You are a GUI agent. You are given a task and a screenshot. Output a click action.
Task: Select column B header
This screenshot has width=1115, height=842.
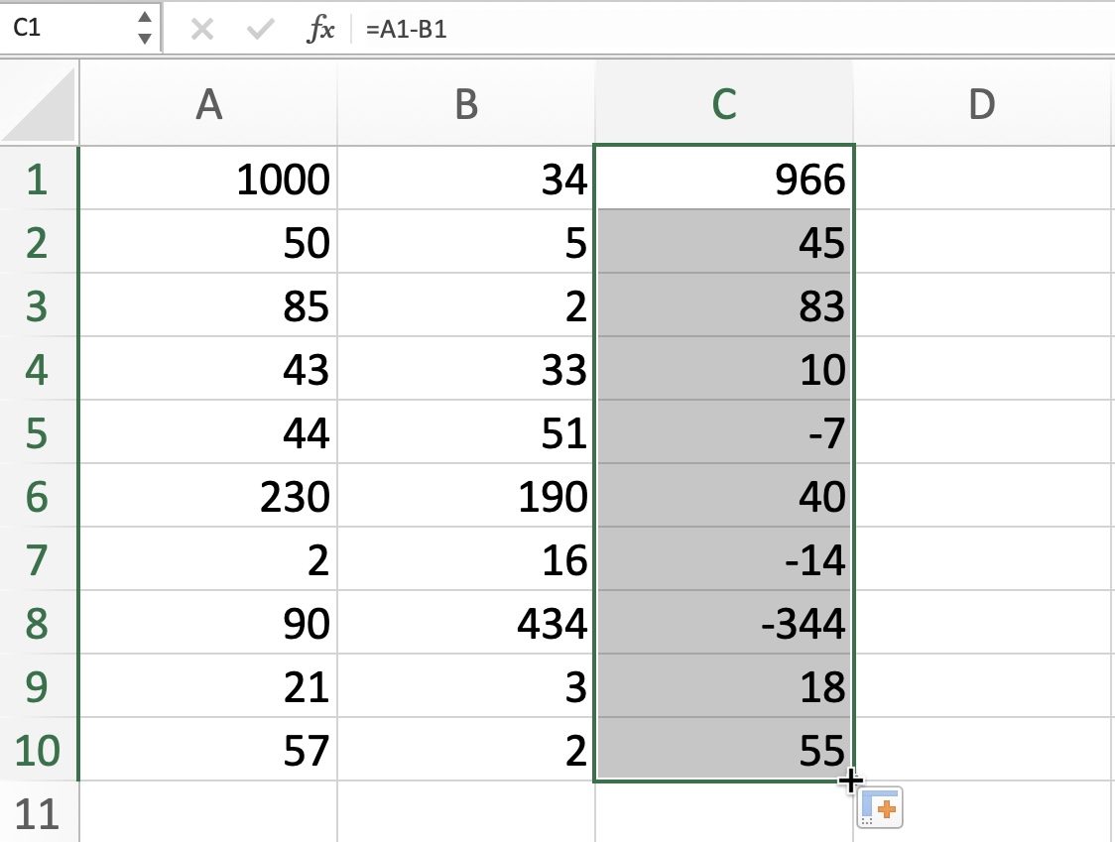click(466, 104)
